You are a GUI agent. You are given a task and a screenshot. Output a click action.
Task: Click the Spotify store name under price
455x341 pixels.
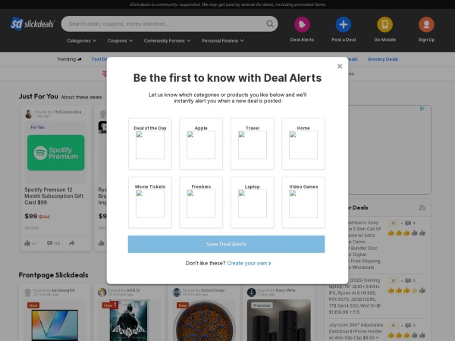pos(32,228)
